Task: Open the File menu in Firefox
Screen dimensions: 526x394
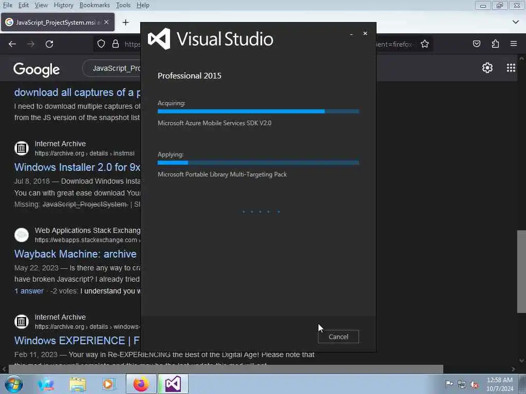Action: 7,5
